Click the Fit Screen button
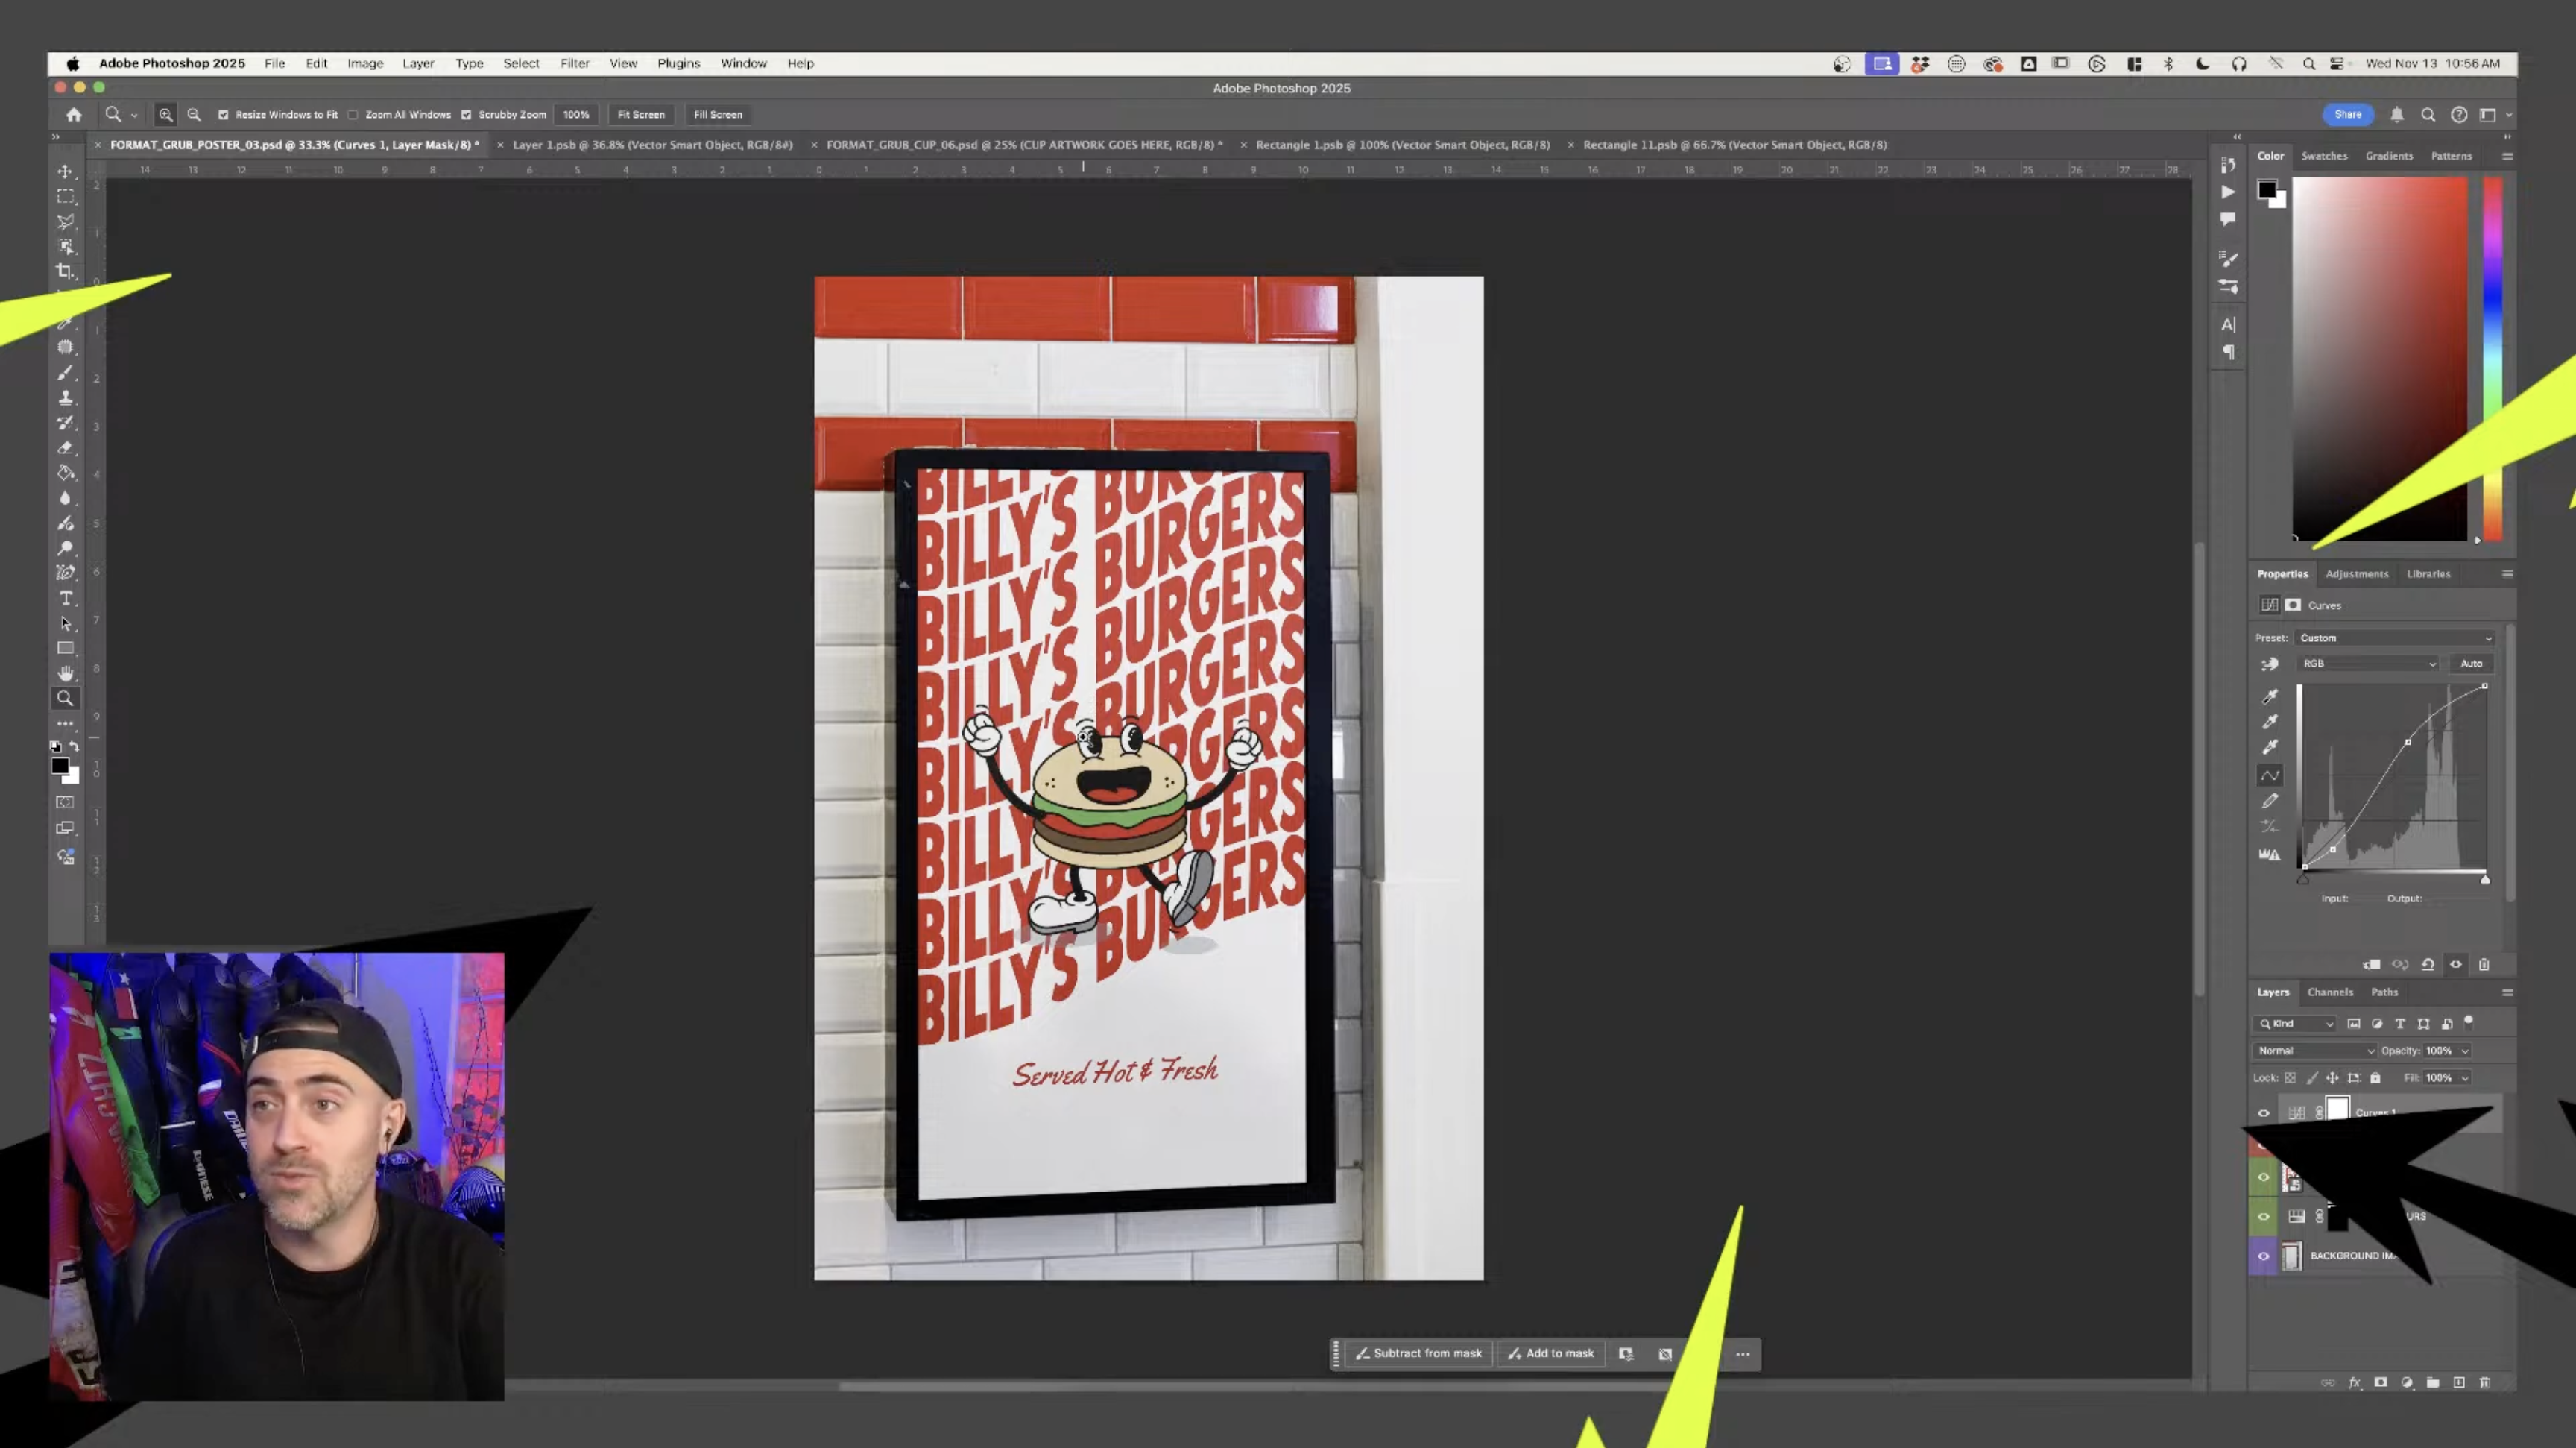This screenshot has width=2576, height=1448. coord(640,114)
